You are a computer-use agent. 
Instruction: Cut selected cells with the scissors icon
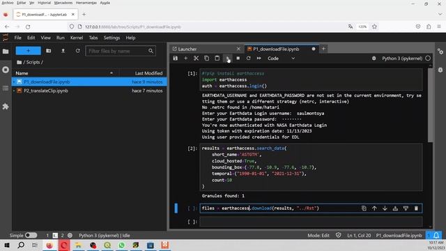tap(196, 59)
